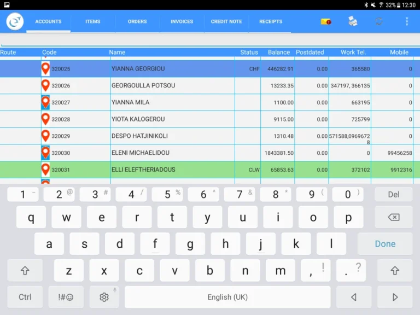Switch to the Items tab

[x=93, y=21]
